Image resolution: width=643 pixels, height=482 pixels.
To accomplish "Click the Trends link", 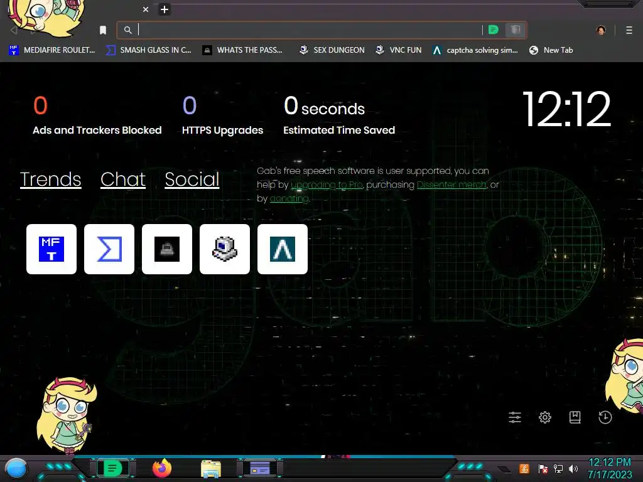I will (x=50, y=179).
